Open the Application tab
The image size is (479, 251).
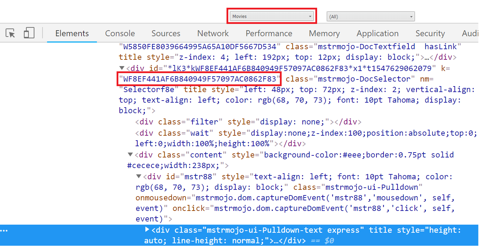pos(378,33)
